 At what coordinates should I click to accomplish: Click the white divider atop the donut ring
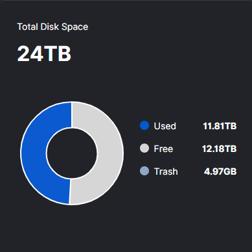[x=72, y=115]
